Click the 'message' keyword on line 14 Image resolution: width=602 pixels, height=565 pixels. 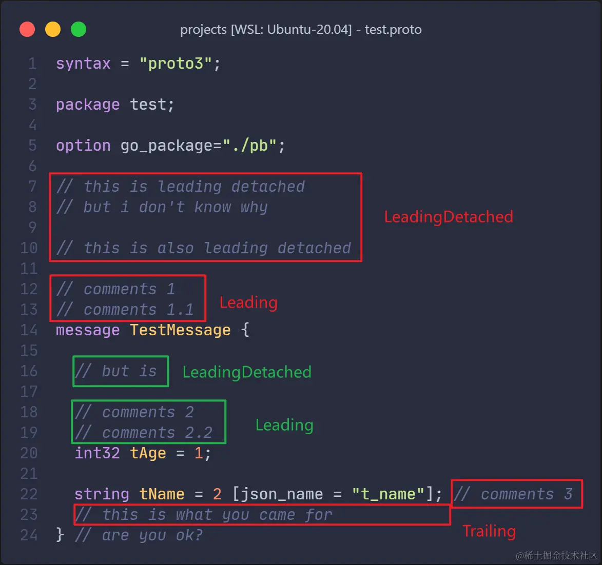click(88, 330)
